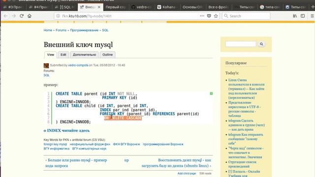Click highlighted 'ON DELETE CASCADE' code text
This screenshot has height=177, width=315.
123,118
